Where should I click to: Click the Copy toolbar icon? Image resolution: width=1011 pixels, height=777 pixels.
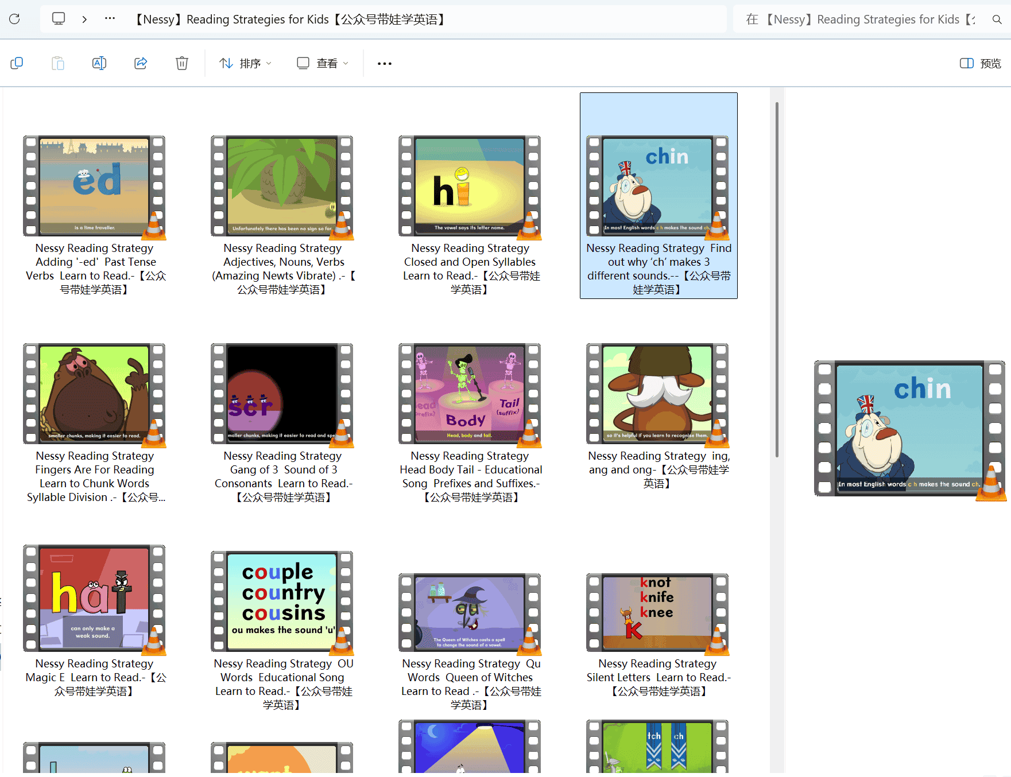(17, 63)
